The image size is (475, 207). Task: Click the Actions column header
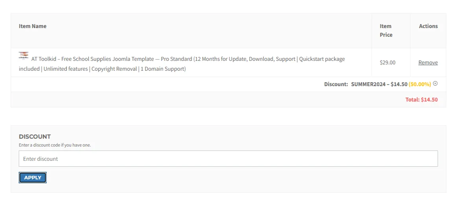point(428,26)
